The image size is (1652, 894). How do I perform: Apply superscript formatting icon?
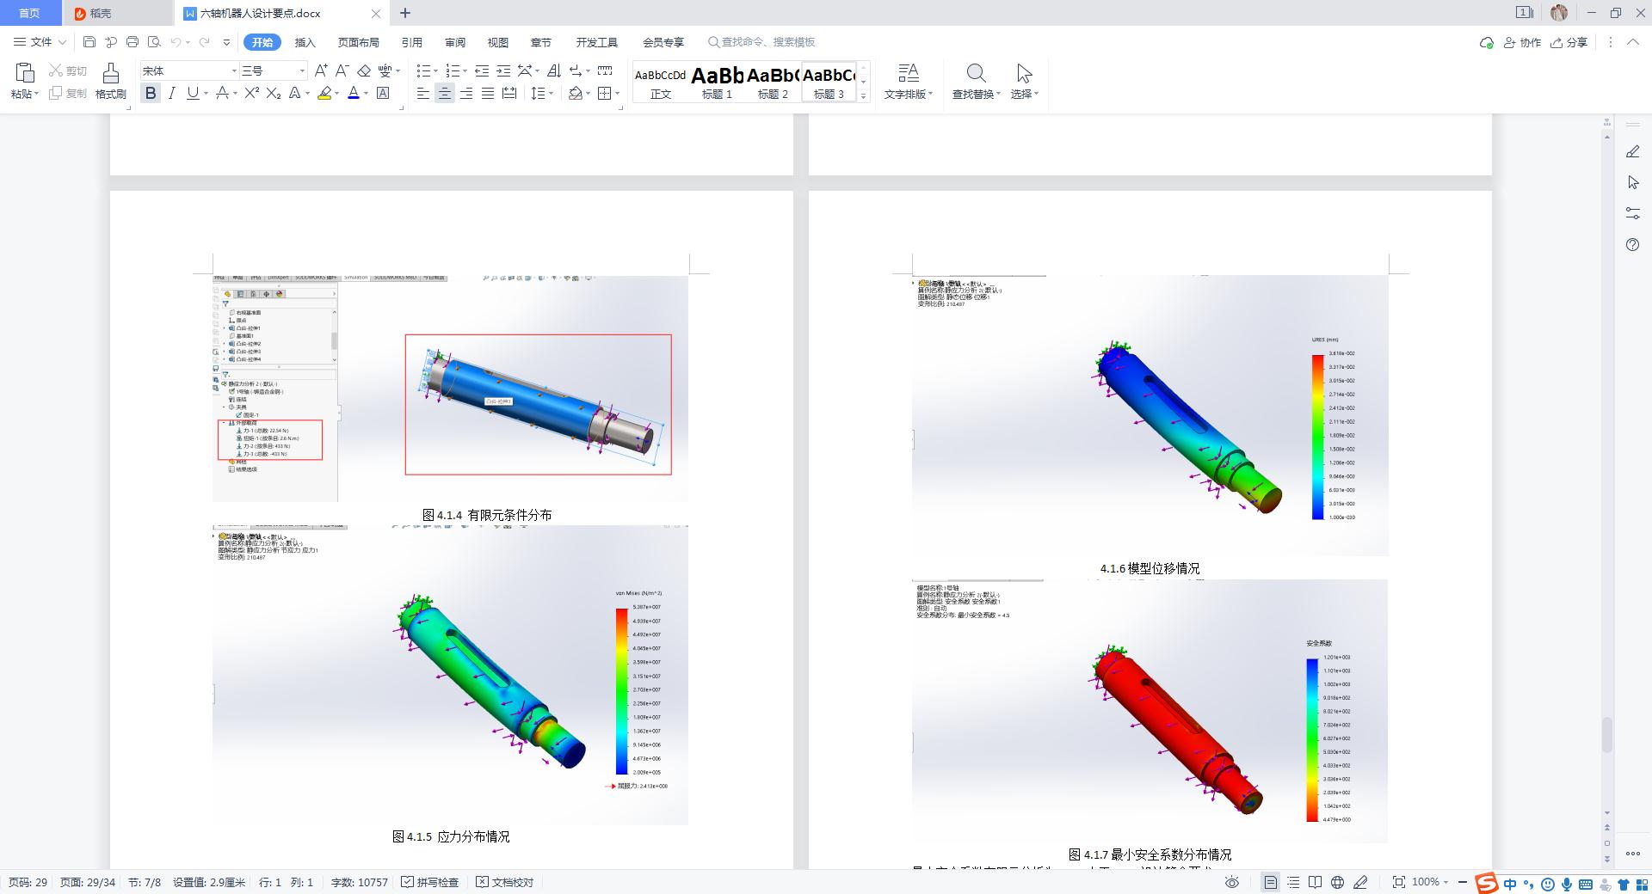pyautogui.click(x=251, y=93)
